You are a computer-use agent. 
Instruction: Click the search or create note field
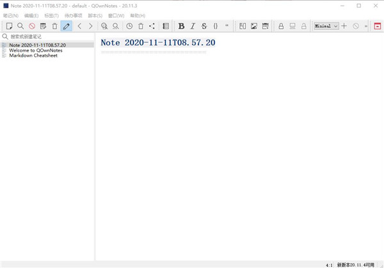click(48, 36)
